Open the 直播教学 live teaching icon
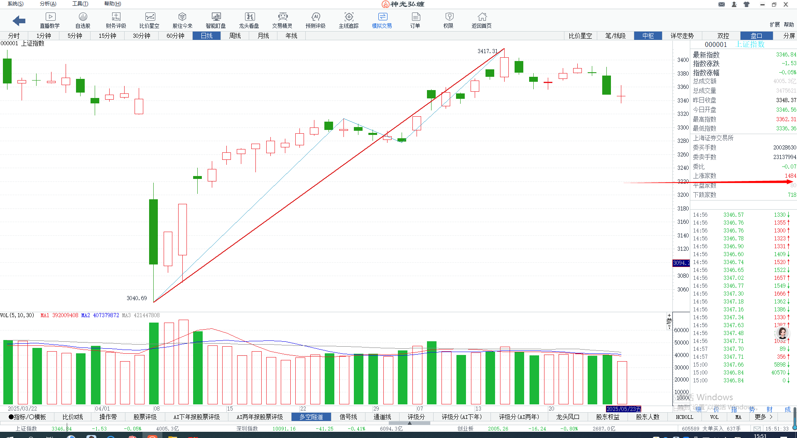The width and height of the screenshot is (797, 438). coord(50,20)
